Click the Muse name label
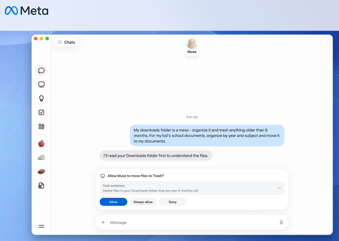The width and height of the screenshot is (339, 241). click(x=192, y=52)
